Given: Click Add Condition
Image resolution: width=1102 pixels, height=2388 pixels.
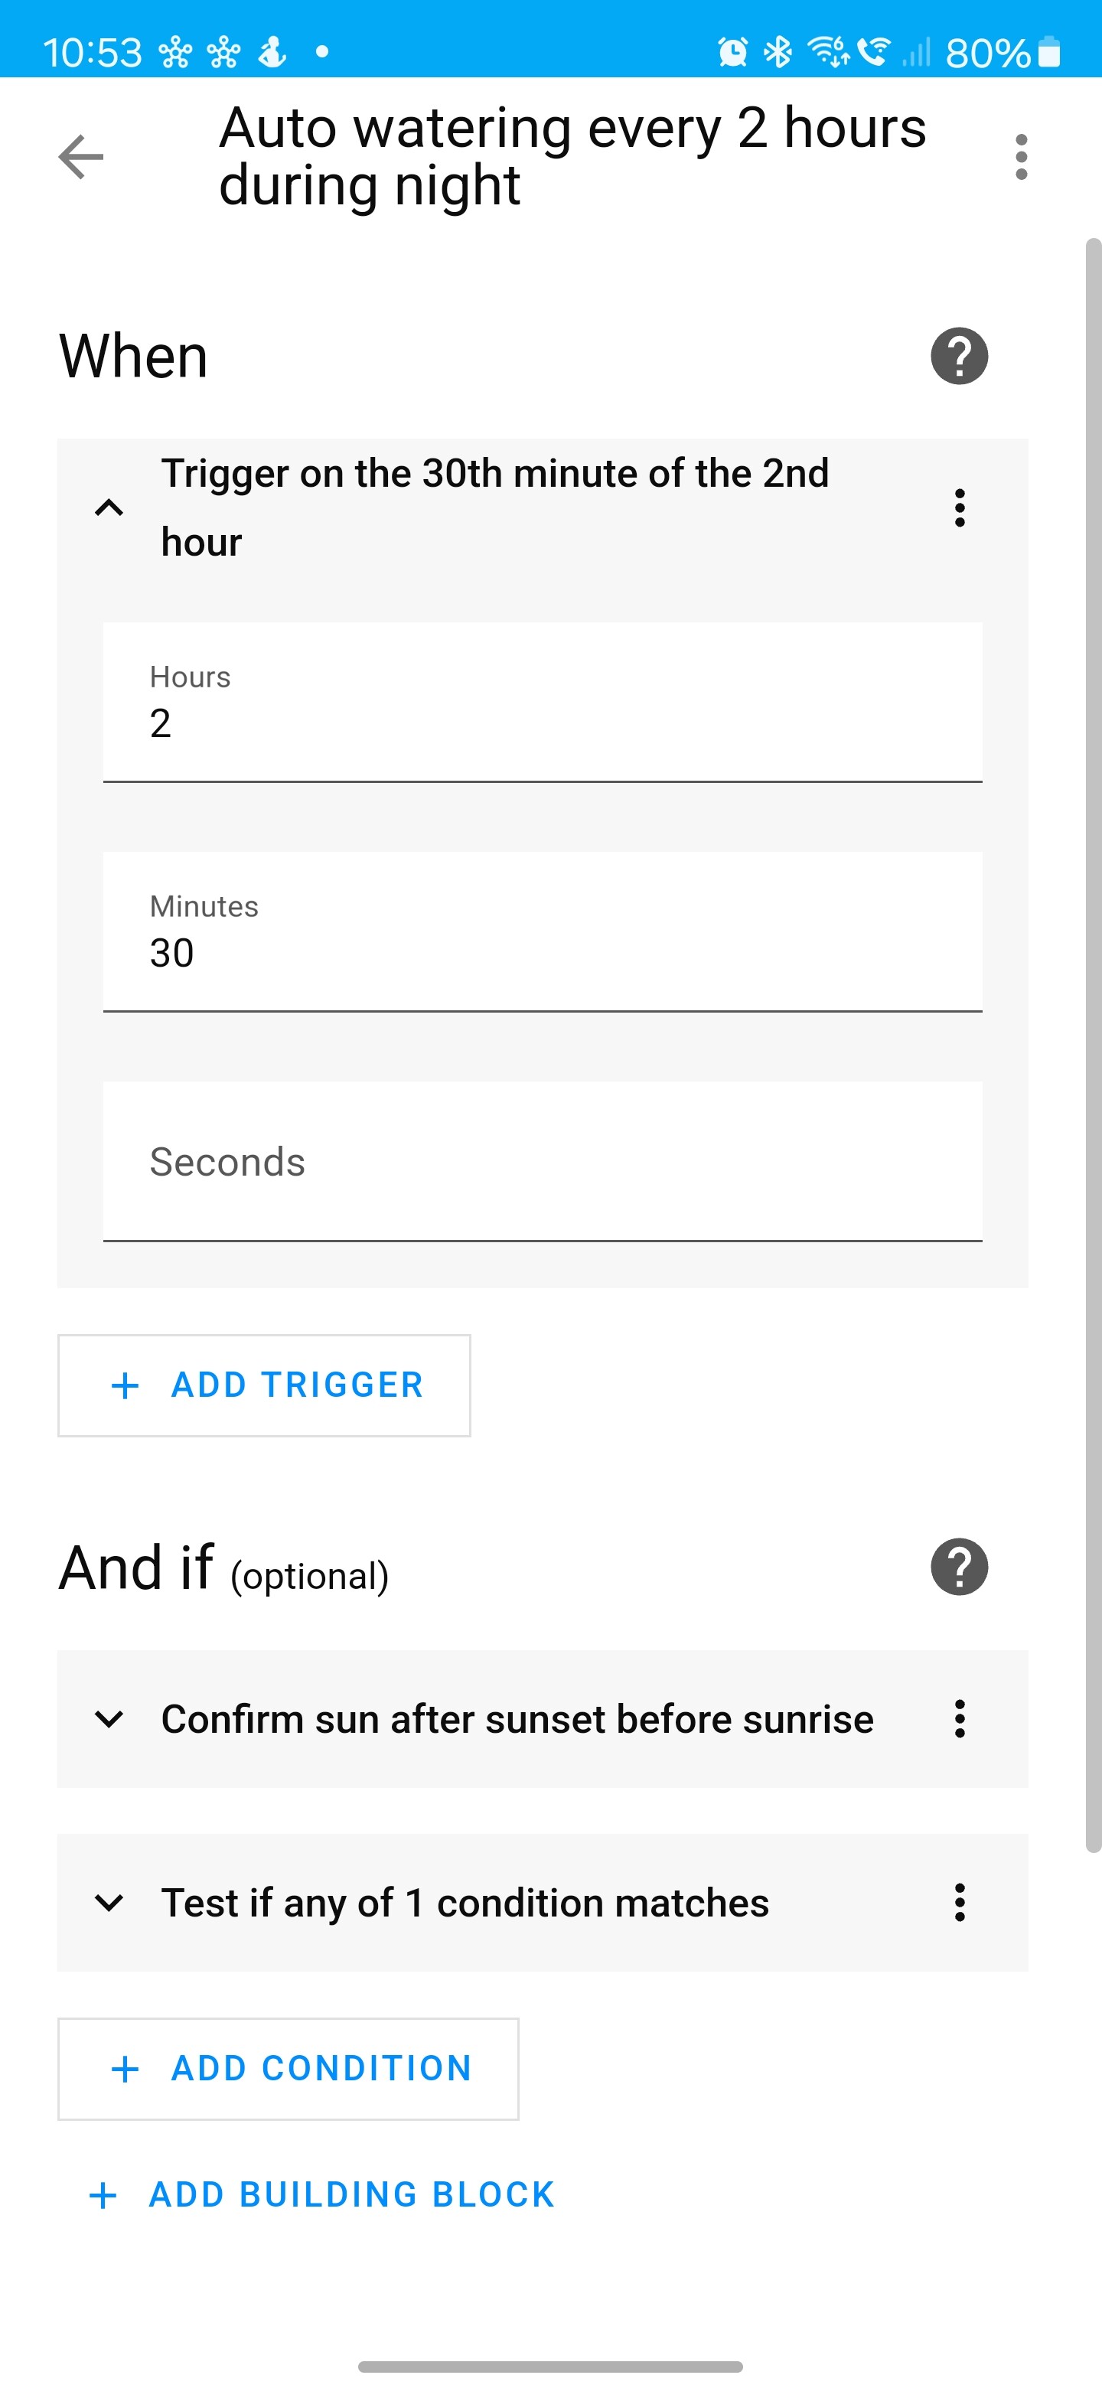Looking at the screenshot, I should [x=287, y=2068].
